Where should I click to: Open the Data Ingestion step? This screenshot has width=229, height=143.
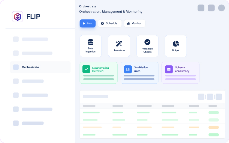coord(90,46)
